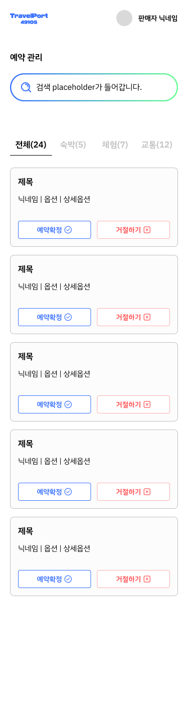Select the 전체(24) tab
Viewport: 188px width, 715px height.
(x=31, y=145)
